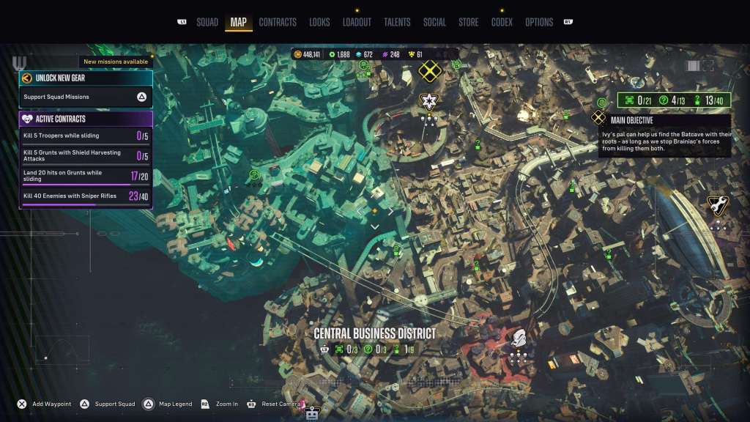Select the wrench workshop marker on map

point(718,206)
